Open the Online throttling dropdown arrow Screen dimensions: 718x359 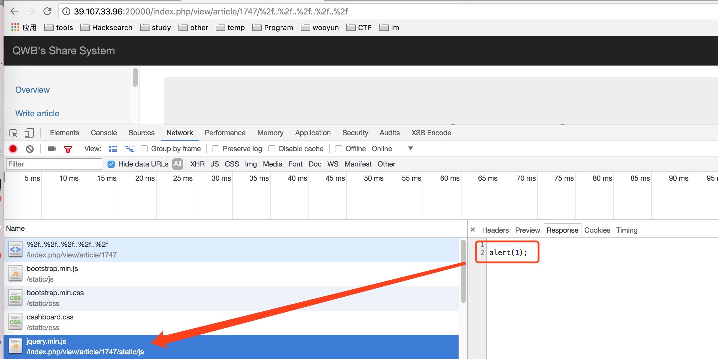[410, 149]
